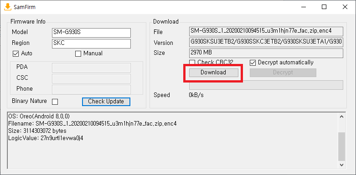
Task: Toggle Decrypt automatically checkbox
Action: click(x=253, y=62)
